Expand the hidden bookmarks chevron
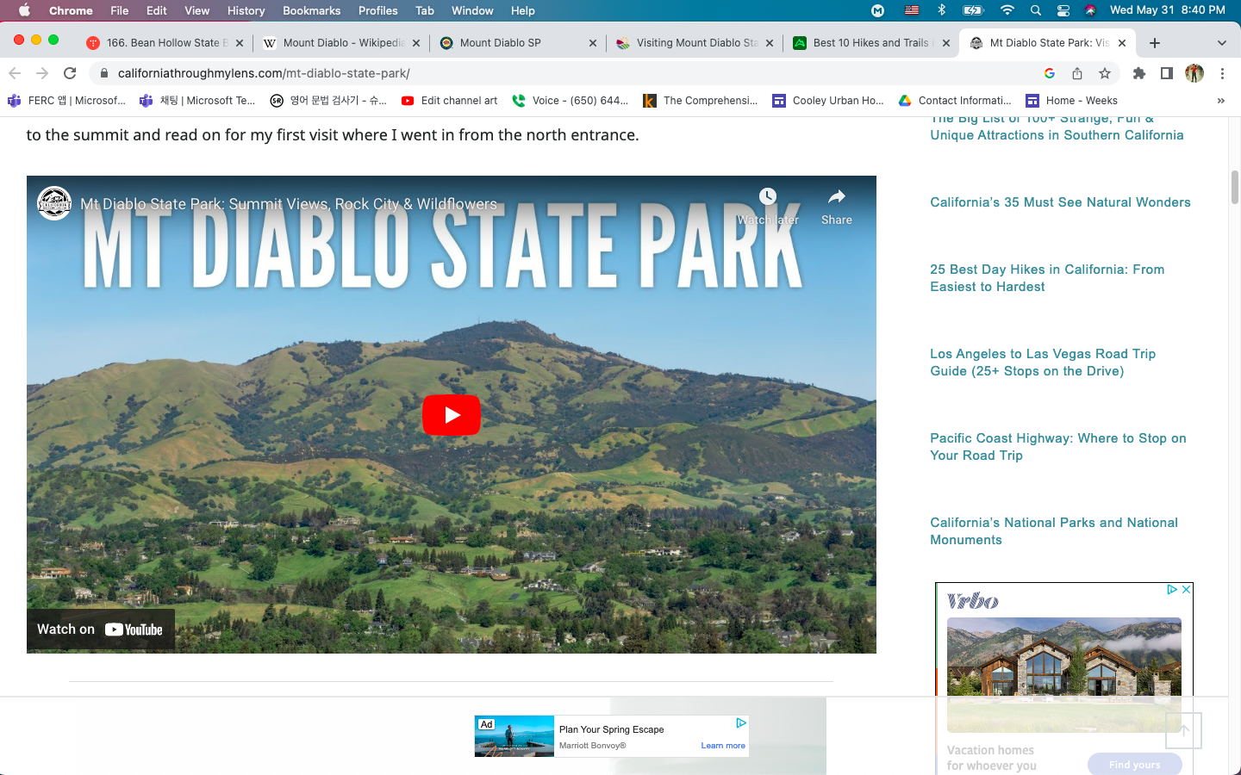The width and height of the screenshot is (1241, 775). [x=1220, y=101]
